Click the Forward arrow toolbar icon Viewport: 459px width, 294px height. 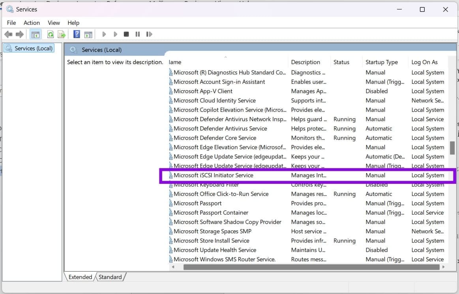coord(19,35)
